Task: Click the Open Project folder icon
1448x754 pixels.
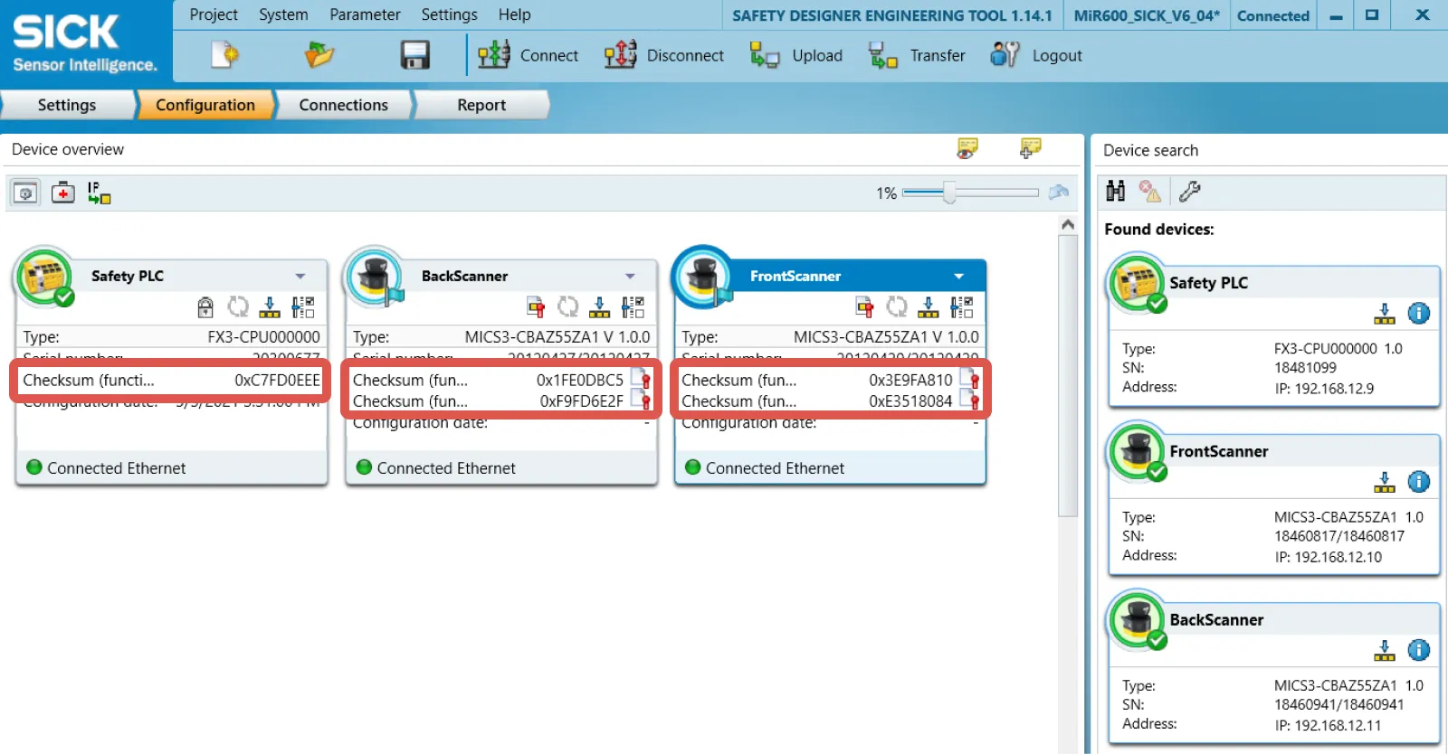Action: click(319, 55)
